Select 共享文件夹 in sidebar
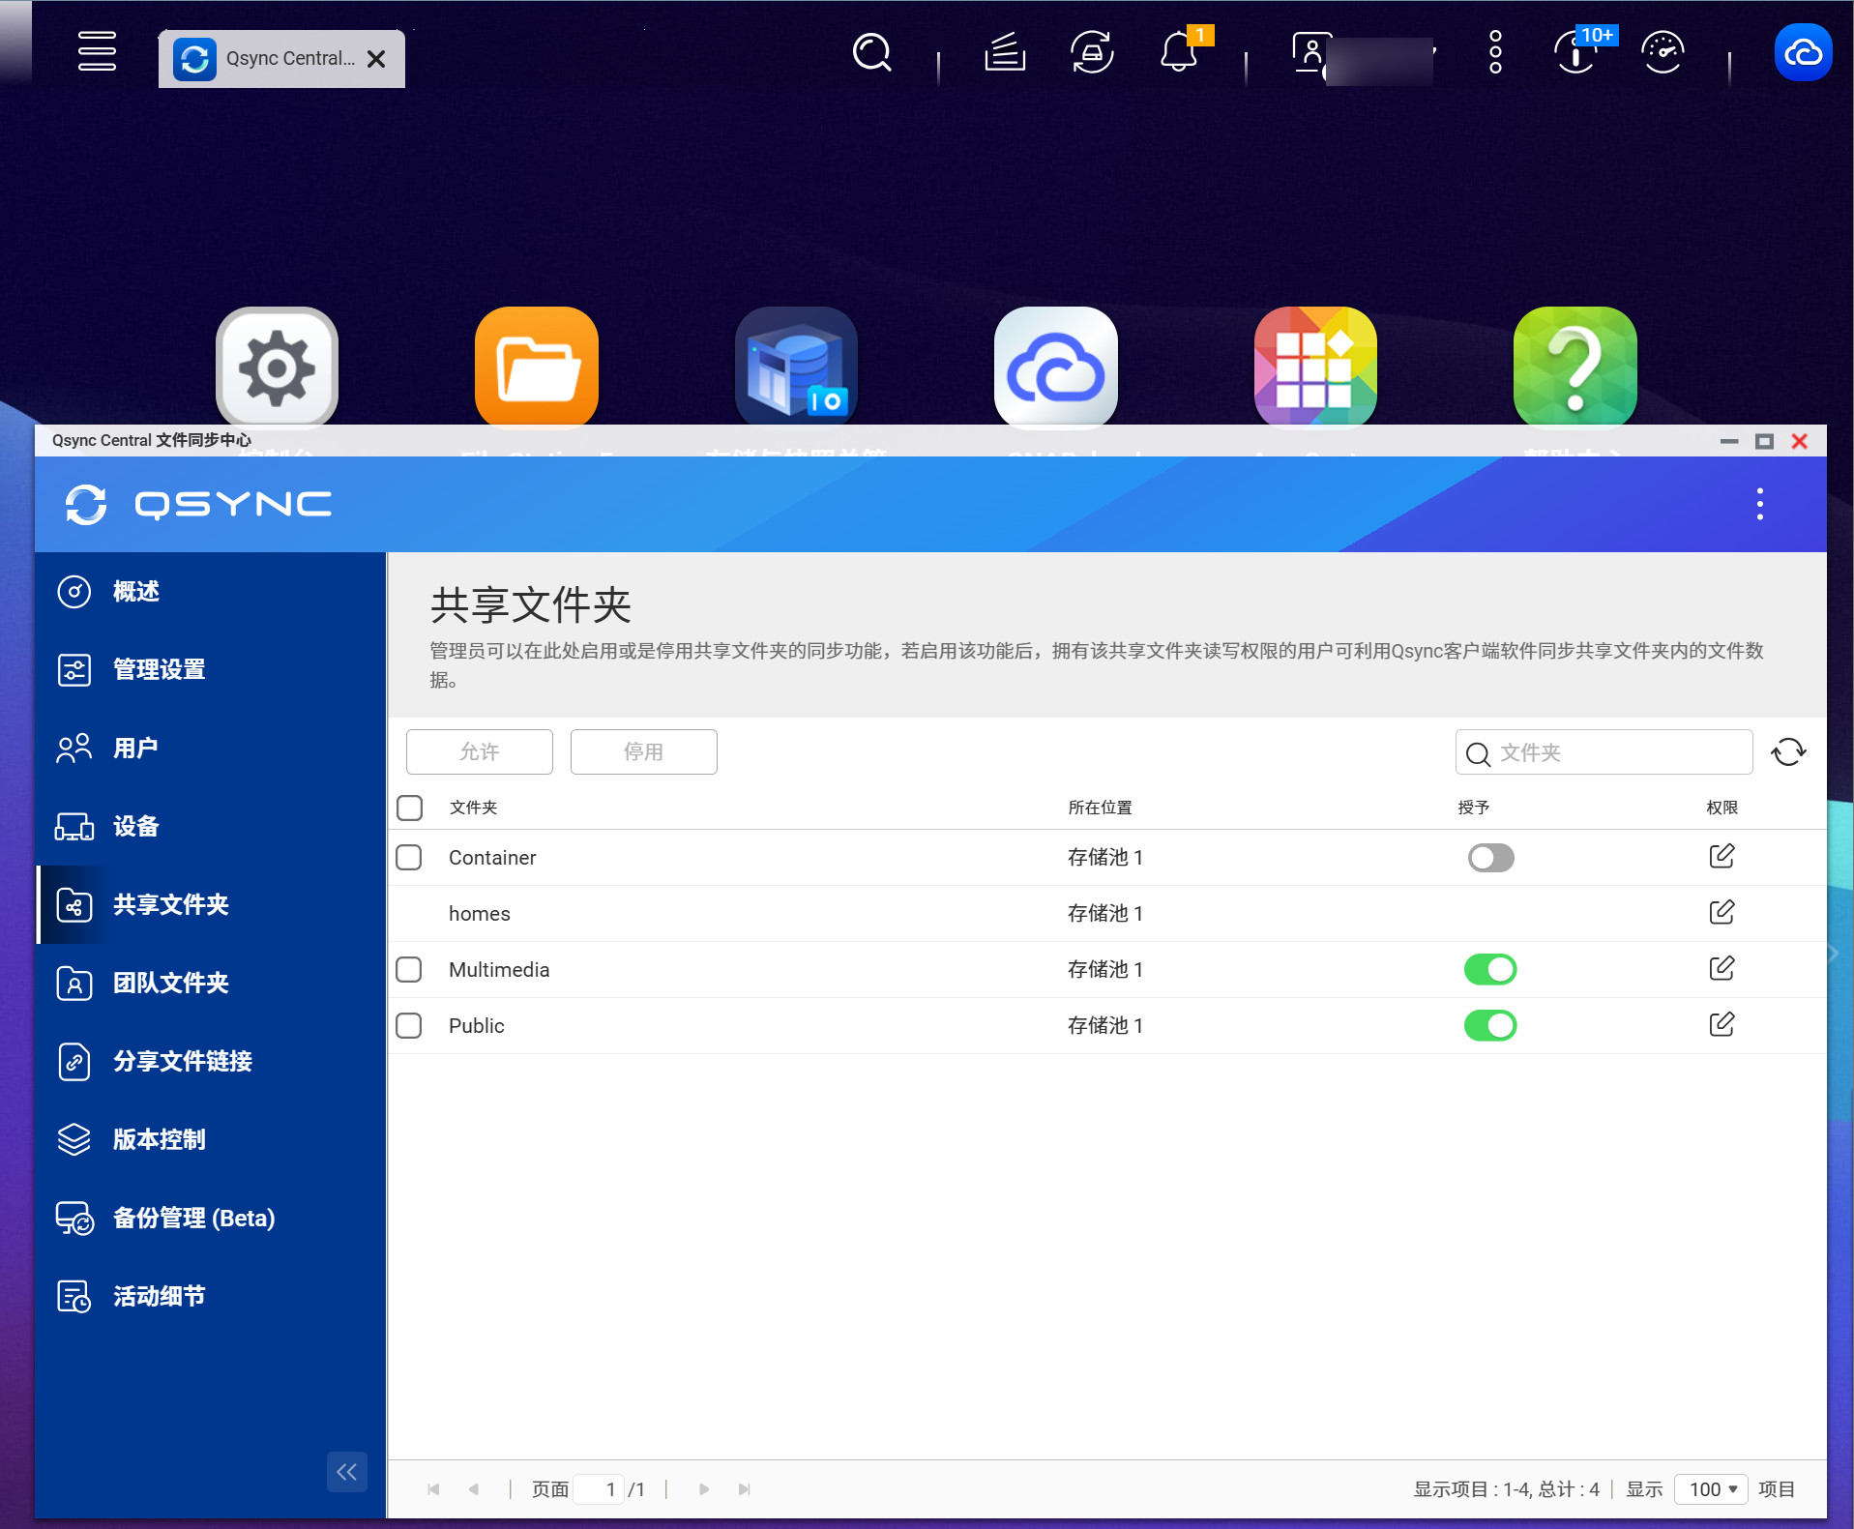1854x1529 pixels. [211, 904]
